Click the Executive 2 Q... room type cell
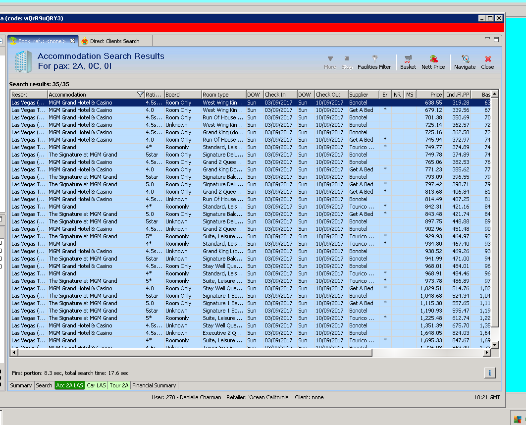Image resolution: width=526 pixels, height=425 pixels. point(223,333)
